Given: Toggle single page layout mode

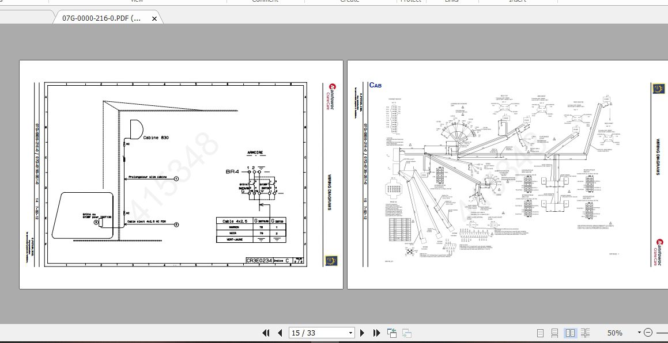Looking at the screenshot, I should tap(541, 333).
